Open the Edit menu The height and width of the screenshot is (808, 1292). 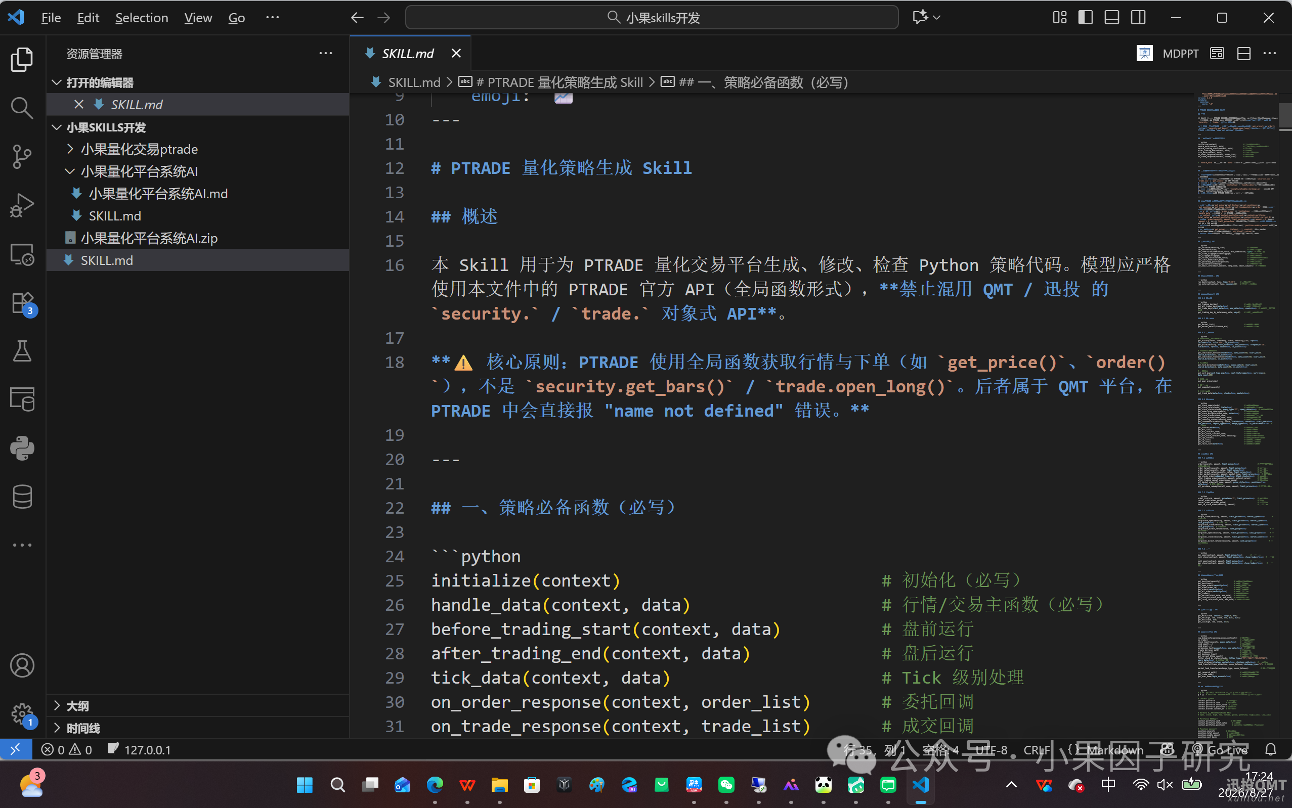click(x=88, y=18)
